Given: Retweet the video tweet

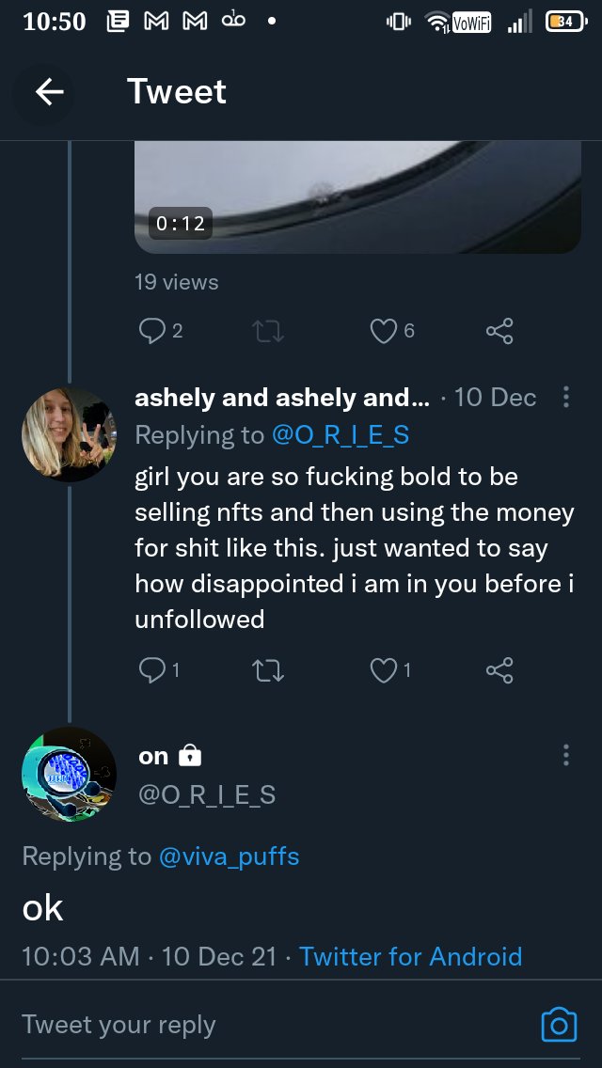Looking at the screenshot, I should coord(268,331).
